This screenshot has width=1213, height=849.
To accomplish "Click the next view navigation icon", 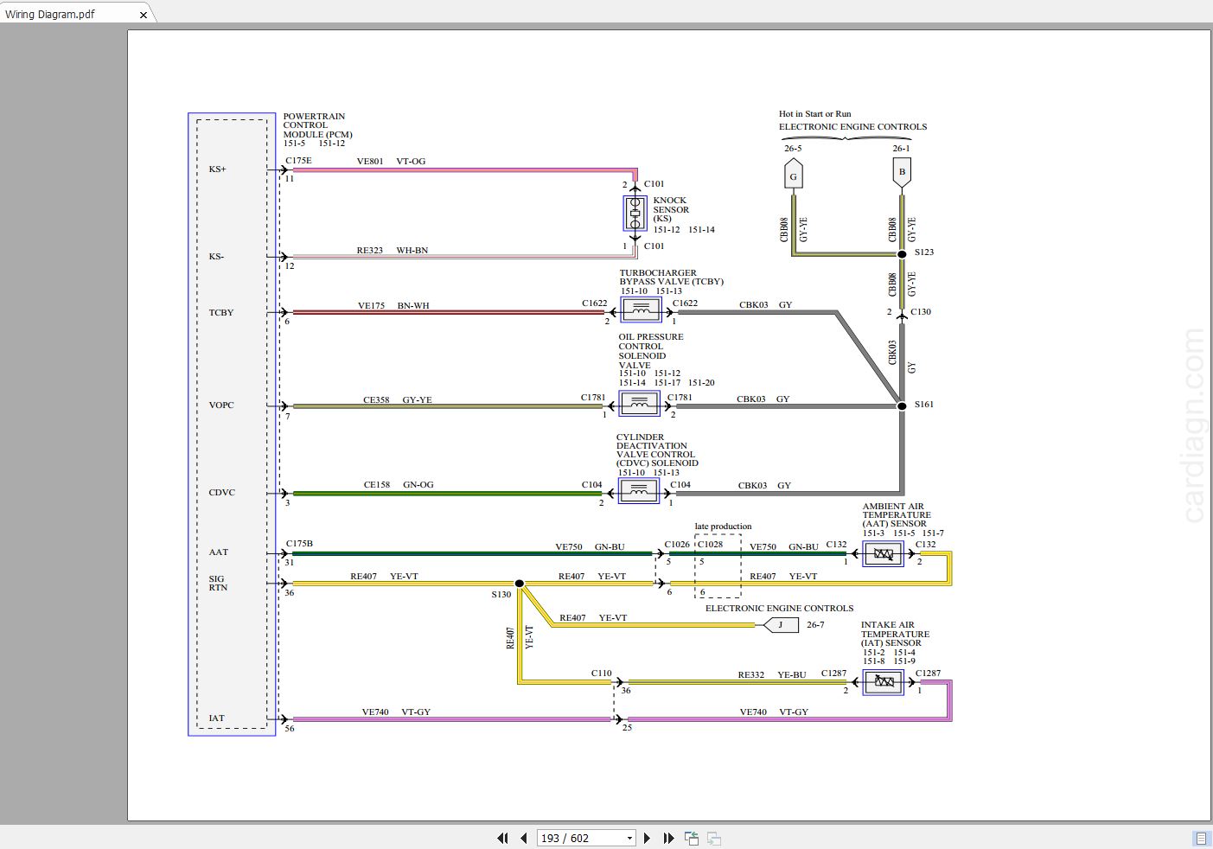I will click(x=714, y=838).
